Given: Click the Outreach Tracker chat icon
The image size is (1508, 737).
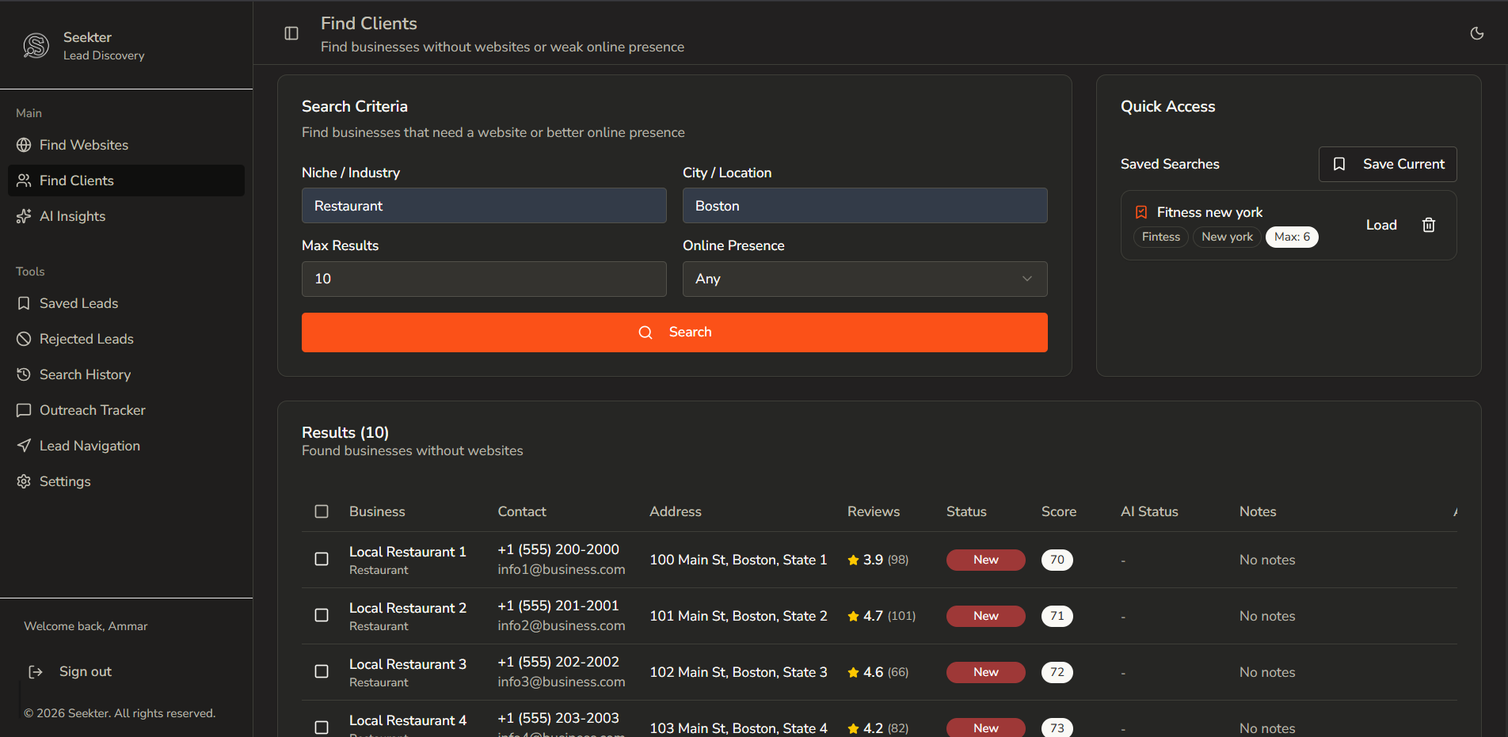Looking at the screenshot, I should coord(24,409).
